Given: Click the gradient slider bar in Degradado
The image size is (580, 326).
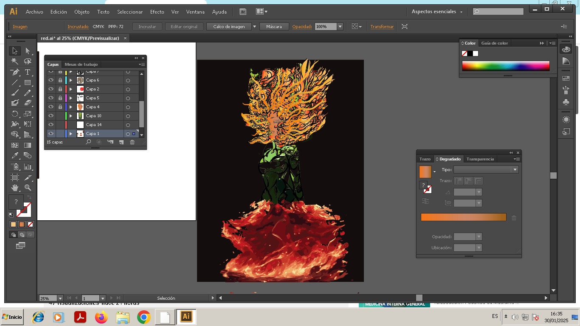Looking at the screenshot, I should click(x=464, y=217).
